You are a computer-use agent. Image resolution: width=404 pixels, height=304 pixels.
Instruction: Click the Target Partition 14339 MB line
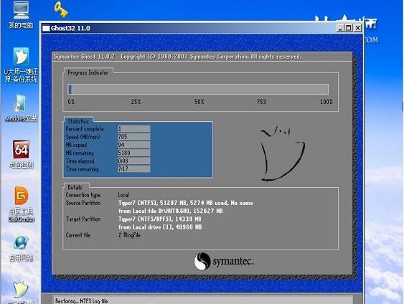click(x=160, y=219)
